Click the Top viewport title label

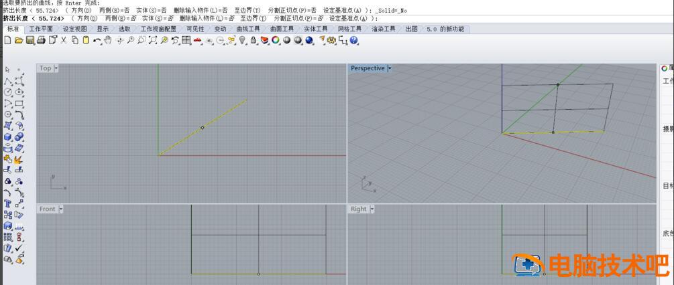pos(45,68)
